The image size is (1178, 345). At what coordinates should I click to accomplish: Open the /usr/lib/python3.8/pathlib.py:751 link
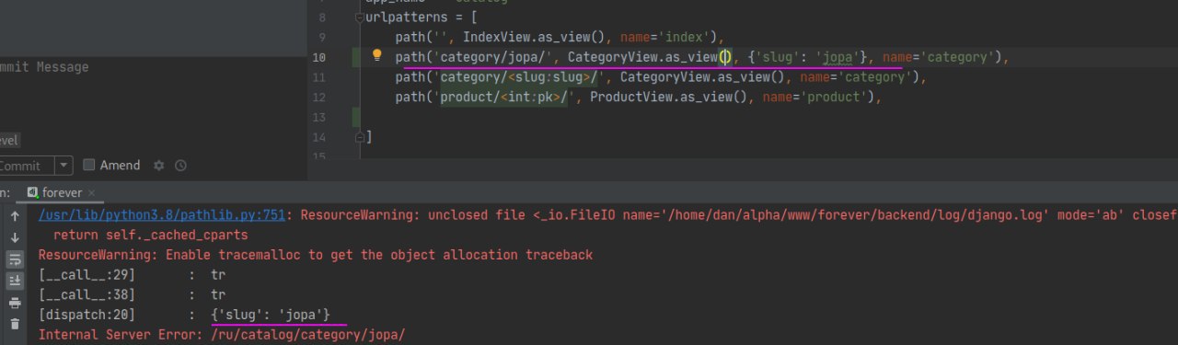point(163,215)
